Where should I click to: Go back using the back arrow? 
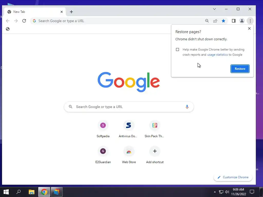pos(8,21)
